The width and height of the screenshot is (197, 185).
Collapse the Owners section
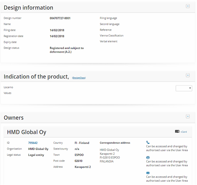(x=188, y=116)
